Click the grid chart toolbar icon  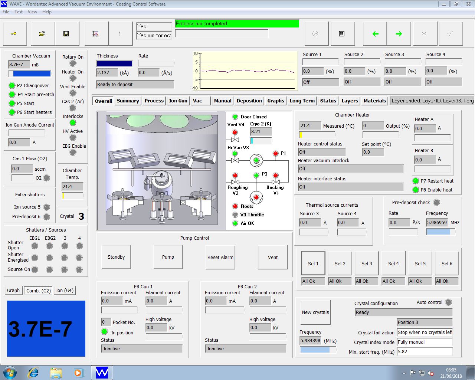coord(95,34)
